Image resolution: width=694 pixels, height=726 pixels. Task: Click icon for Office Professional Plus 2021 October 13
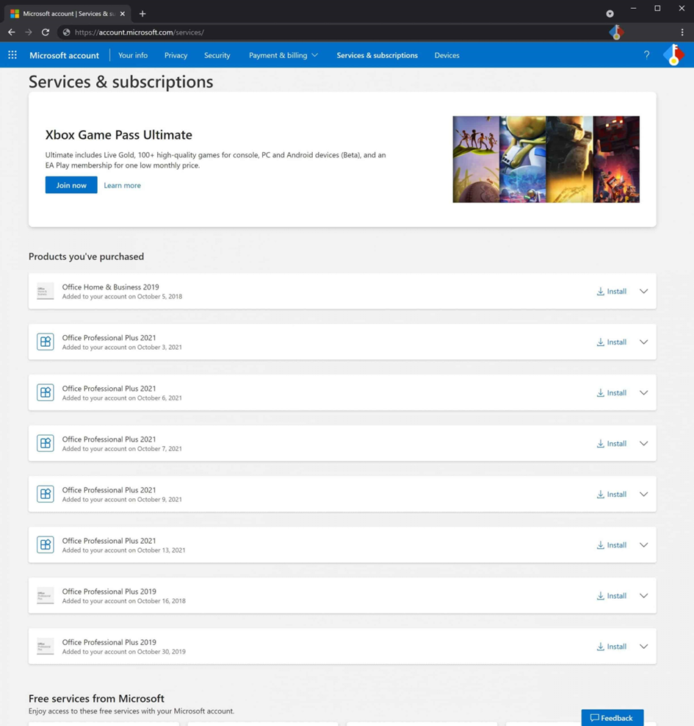coord(46,544)
